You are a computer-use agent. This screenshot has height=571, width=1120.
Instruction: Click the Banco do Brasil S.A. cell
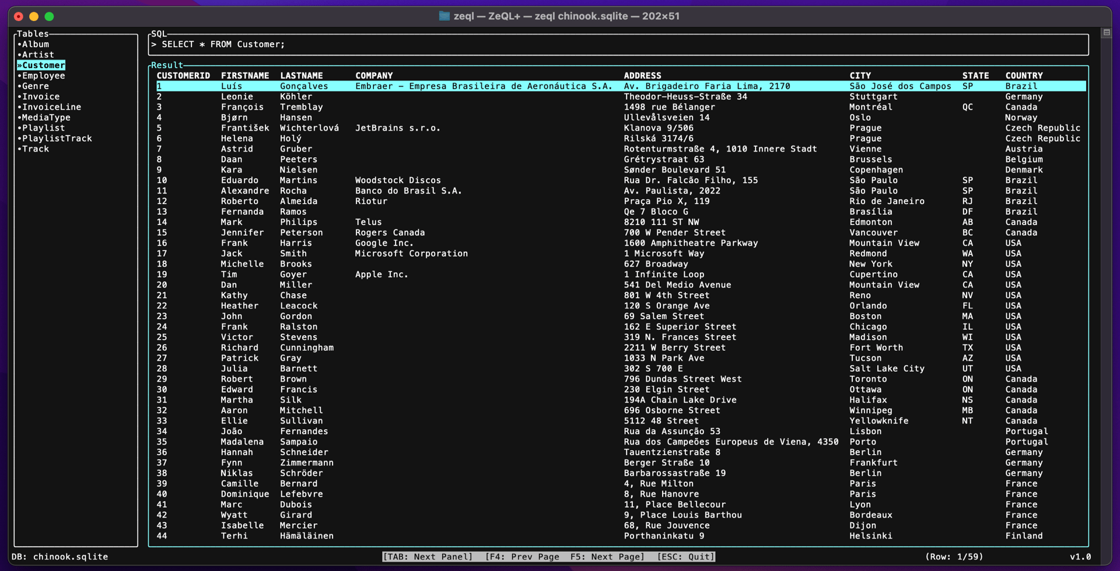tap(408, 191)
